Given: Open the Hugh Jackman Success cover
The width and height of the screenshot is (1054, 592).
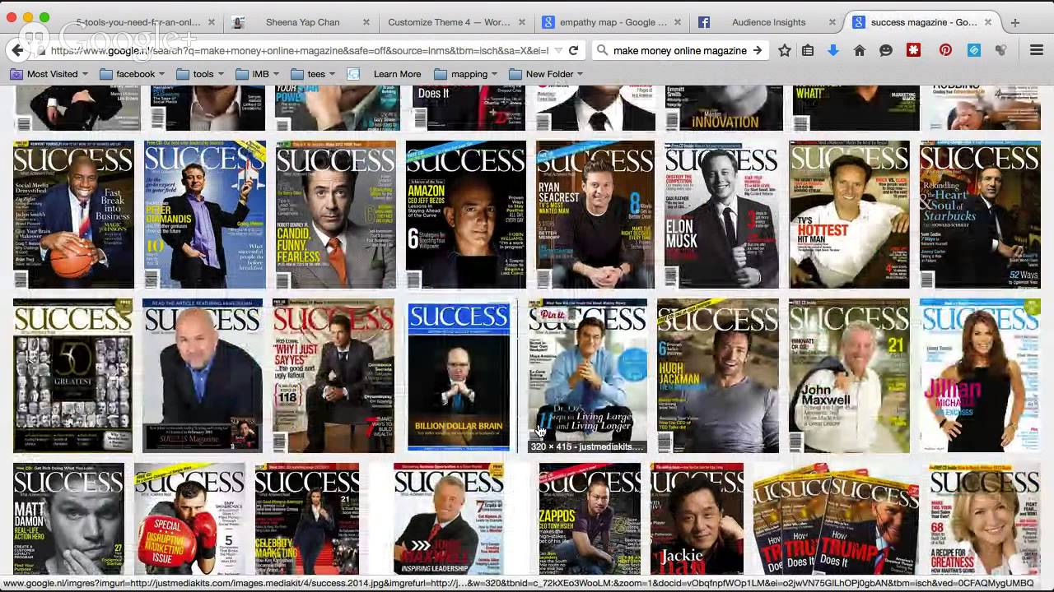Looking at the screenshot, I should [x=718, y=375].
